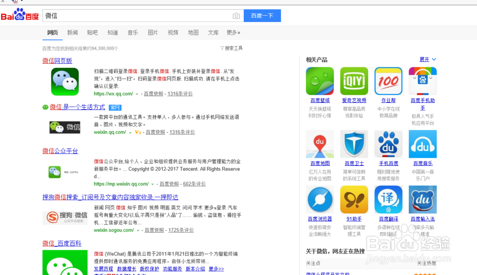477x275 pixels.
Task: Open the 91助手 text link
Action: coord(354,219)
